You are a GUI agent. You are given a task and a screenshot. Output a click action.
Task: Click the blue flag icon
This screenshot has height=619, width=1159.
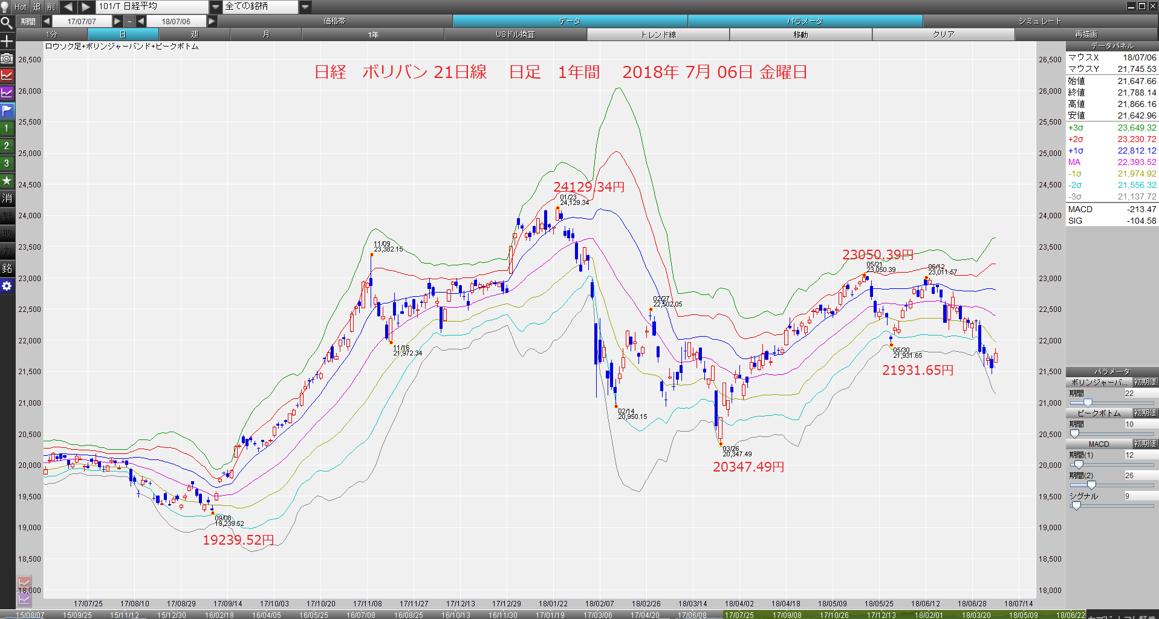(7, 111)
